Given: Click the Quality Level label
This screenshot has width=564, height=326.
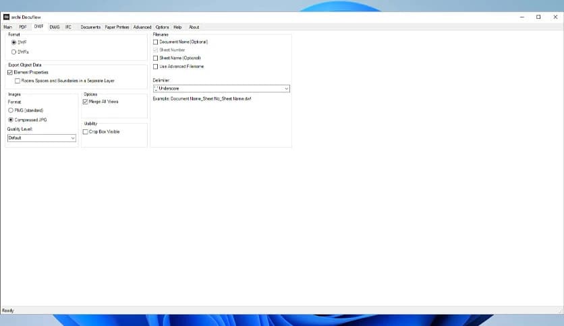Looking at the screenshot, I should [20, 129].
